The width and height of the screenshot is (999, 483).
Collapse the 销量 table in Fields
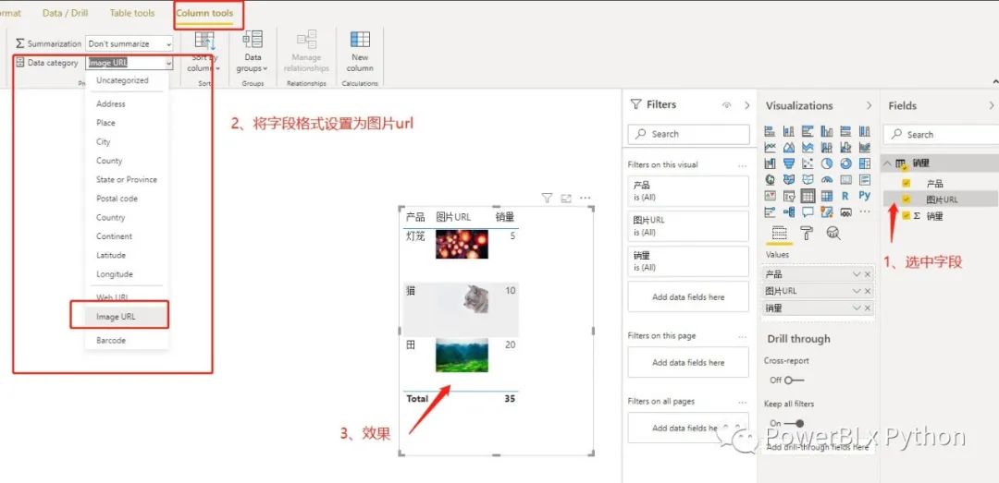click(x=887, y=163)
